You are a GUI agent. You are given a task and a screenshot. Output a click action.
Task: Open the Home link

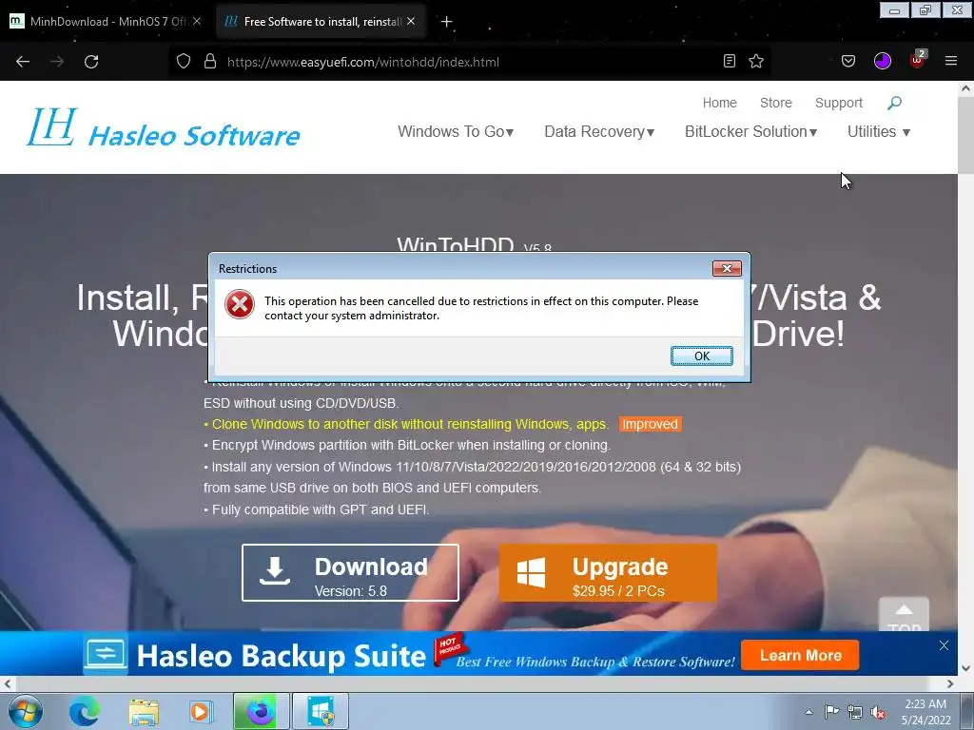pos(719,103)
